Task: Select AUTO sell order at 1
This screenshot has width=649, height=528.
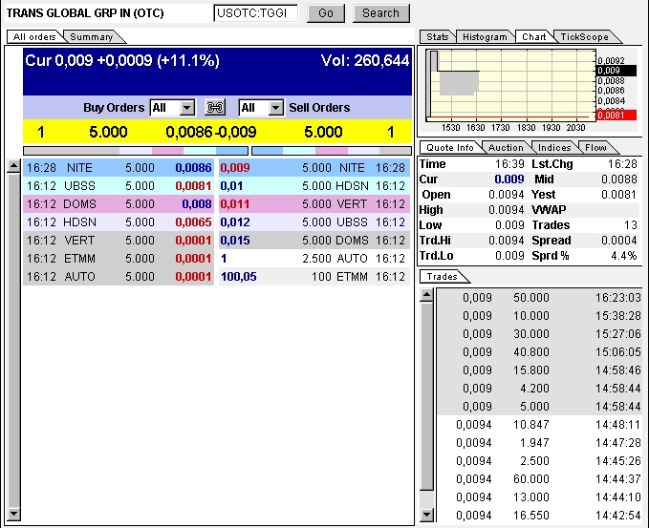Action: click(314, 259)
